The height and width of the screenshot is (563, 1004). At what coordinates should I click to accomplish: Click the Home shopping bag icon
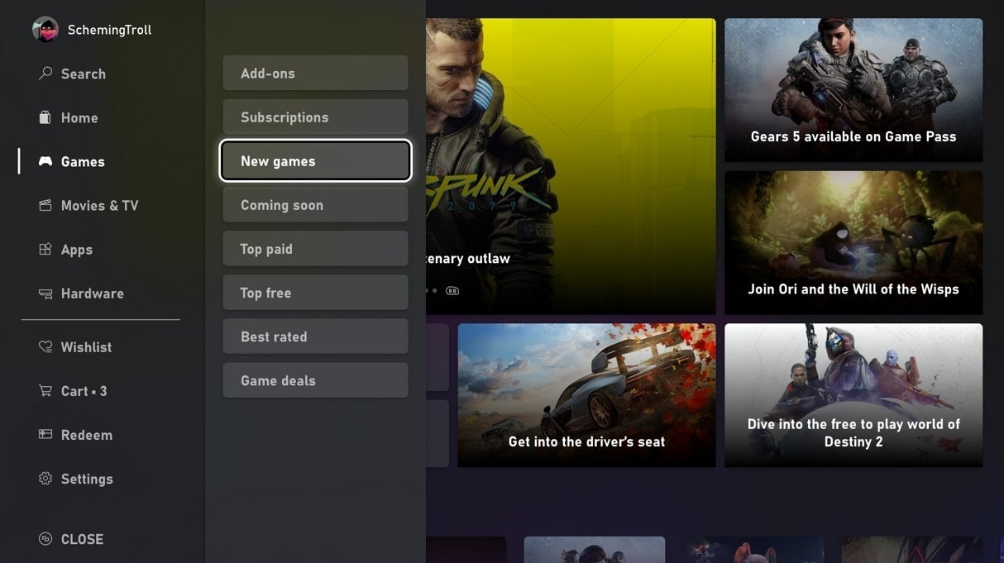click(x=45, y=117)
